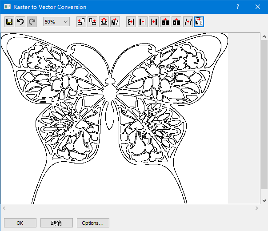Screen dimensions: 268x231
Task: Click icon with curved red double arrow
Action: 104,22
